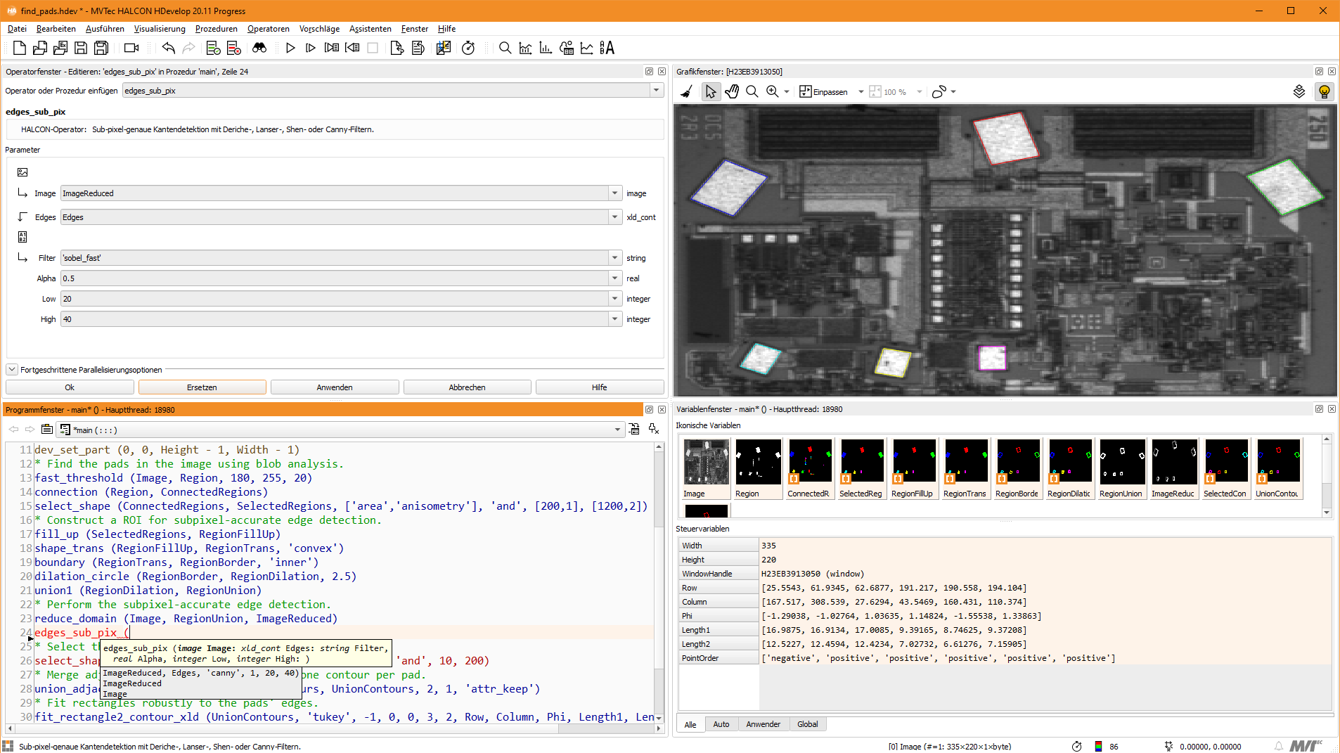Toggle the pointer select tool in graphics window
This screenshot has width=1340, height=753.
(711, 91)
